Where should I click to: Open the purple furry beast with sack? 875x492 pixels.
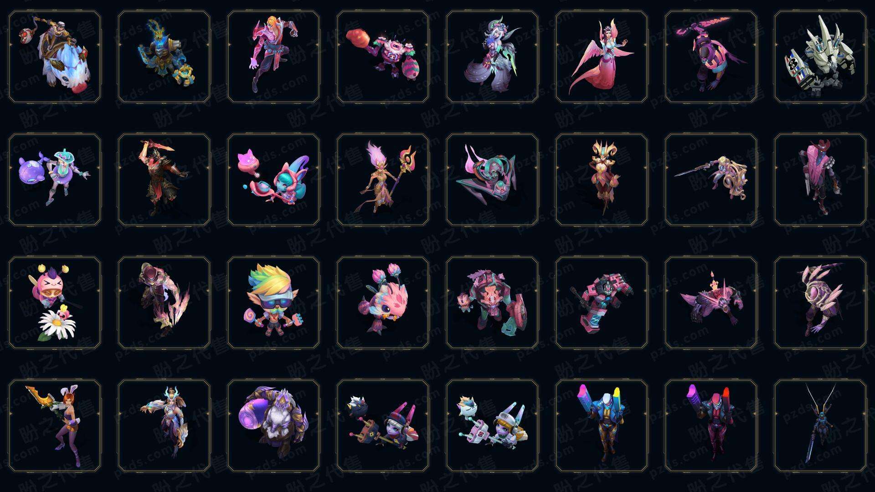click(273, 425)
